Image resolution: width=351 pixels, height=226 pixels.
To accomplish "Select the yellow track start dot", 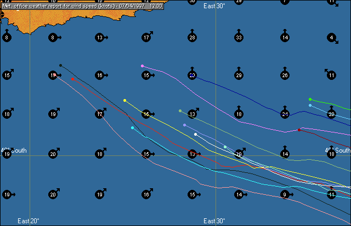I will click(124, 101).
